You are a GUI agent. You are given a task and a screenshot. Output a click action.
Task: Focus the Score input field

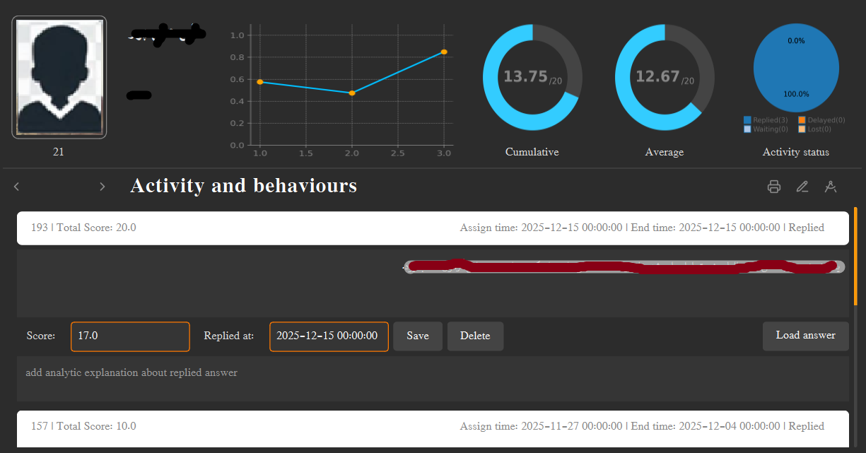[x=130, y=336]
